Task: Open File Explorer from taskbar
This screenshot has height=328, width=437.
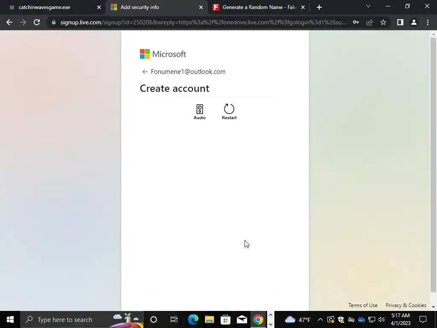Action: pyautogui.click(x=209, y=319)
